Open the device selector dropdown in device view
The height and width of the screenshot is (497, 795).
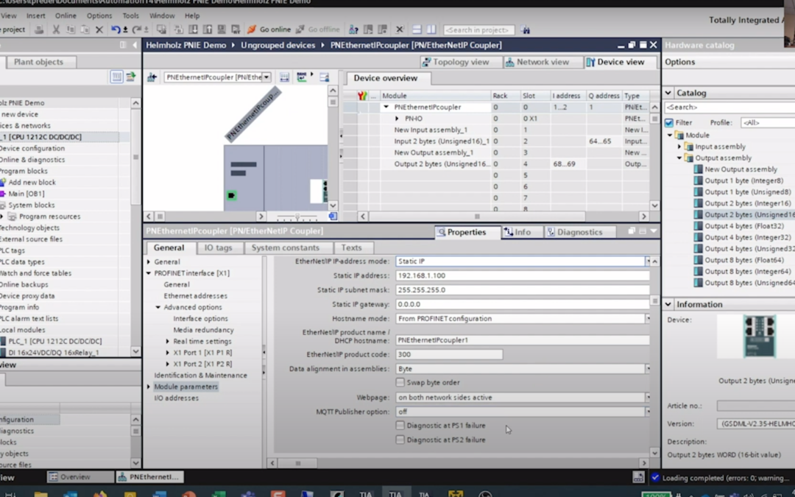pyautogui.click(x=266, y=77)
